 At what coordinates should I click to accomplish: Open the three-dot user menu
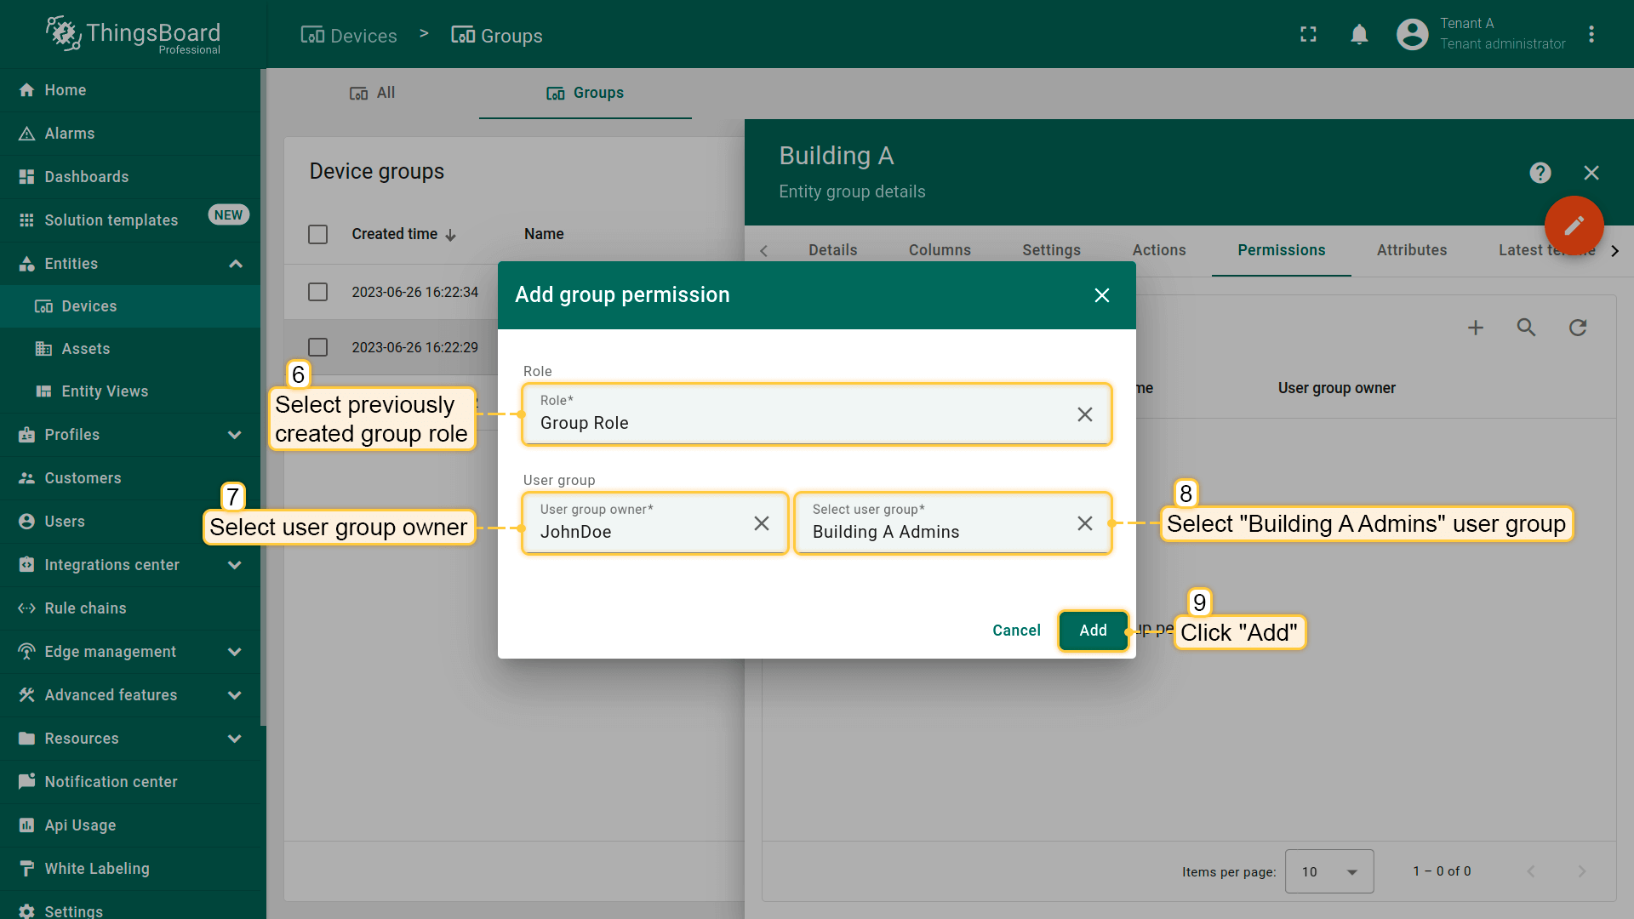(x=1591, y=34)
